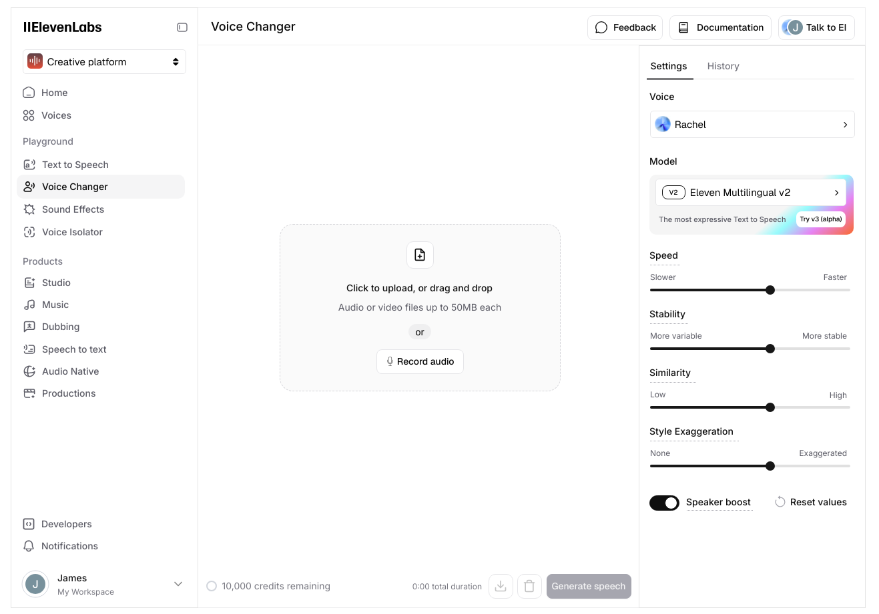This screenshot has height=614, width=879.
Task: Toggle the Speaker boost switch
Action: click(x=664, y=503)
